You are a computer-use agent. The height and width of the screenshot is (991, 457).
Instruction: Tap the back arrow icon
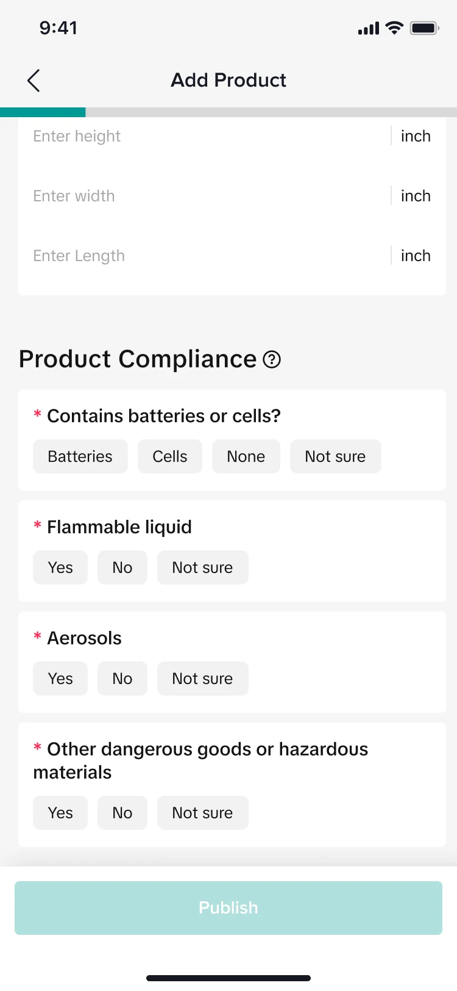pos(34,81)
